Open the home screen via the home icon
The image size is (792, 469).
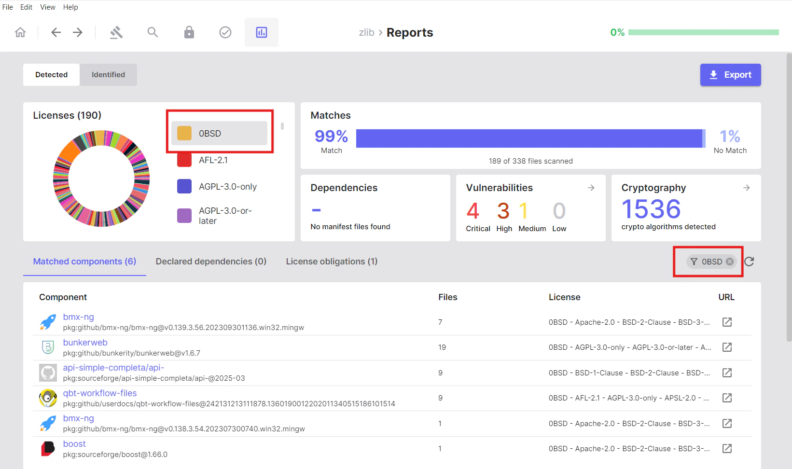coord(20,32)
